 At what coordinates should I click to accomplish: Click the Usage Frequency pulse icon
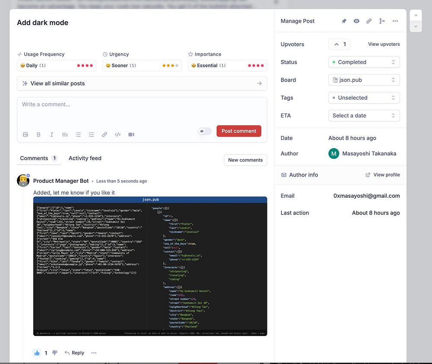point(19,54)
